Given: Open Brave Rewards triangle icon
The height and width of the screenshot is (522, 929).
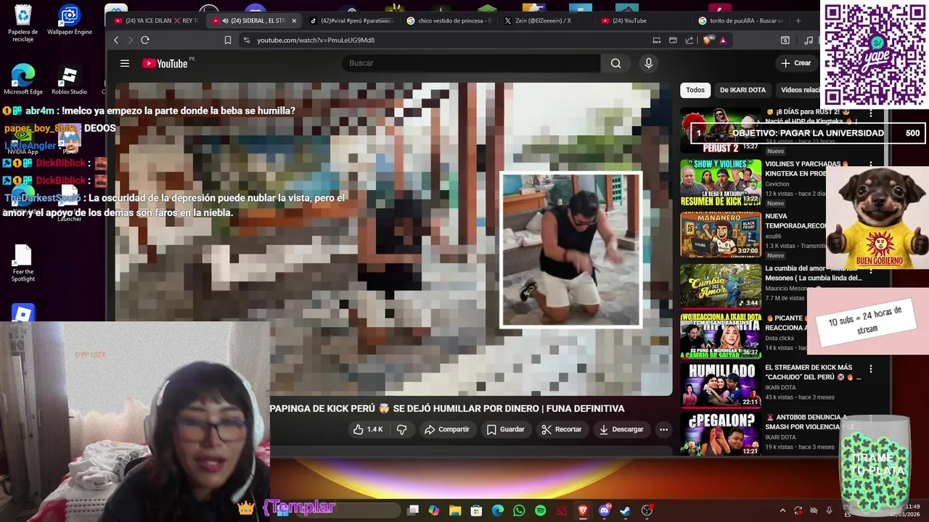Looking at the screenshot, I should (723, 41).
